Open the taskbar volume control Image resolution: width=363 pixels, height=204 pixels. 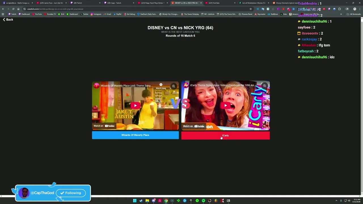tap(349, 201)
